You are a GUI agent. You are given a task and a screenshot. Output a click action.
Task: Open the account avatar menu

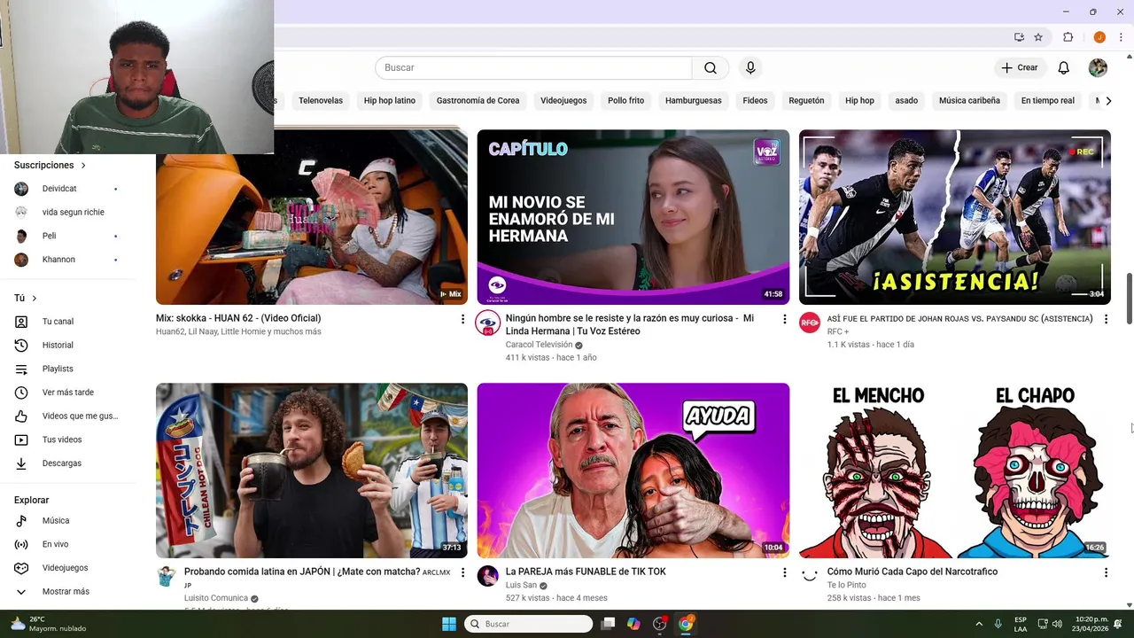point(1098,68)
